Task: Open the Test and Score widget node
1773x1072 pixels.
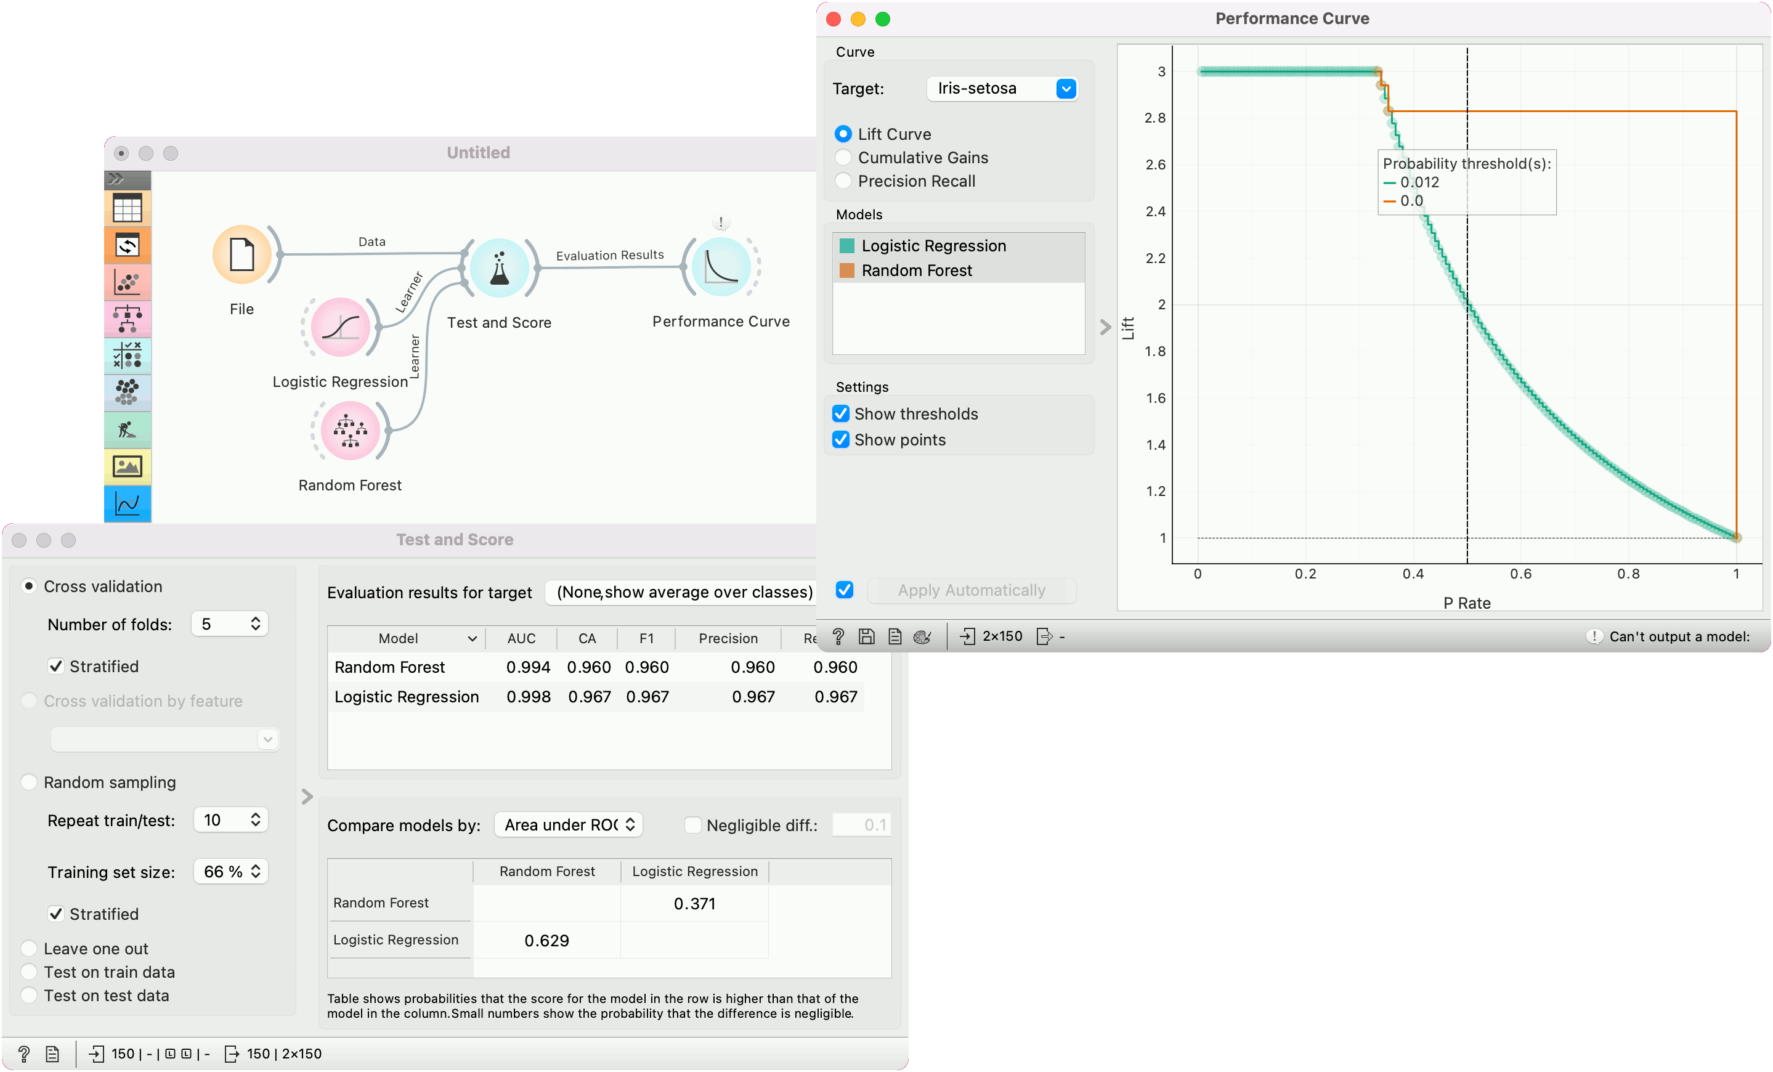Action: pos(500,267)
